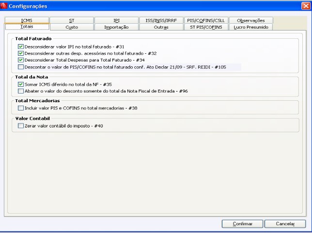
Task: Select the IPI tab
Action: click(117, 20)
